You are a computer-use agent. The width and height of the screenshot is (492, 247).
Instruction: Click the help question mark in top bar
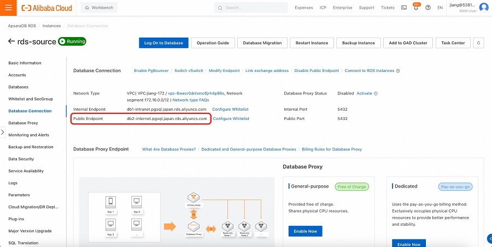coord(427,8)
